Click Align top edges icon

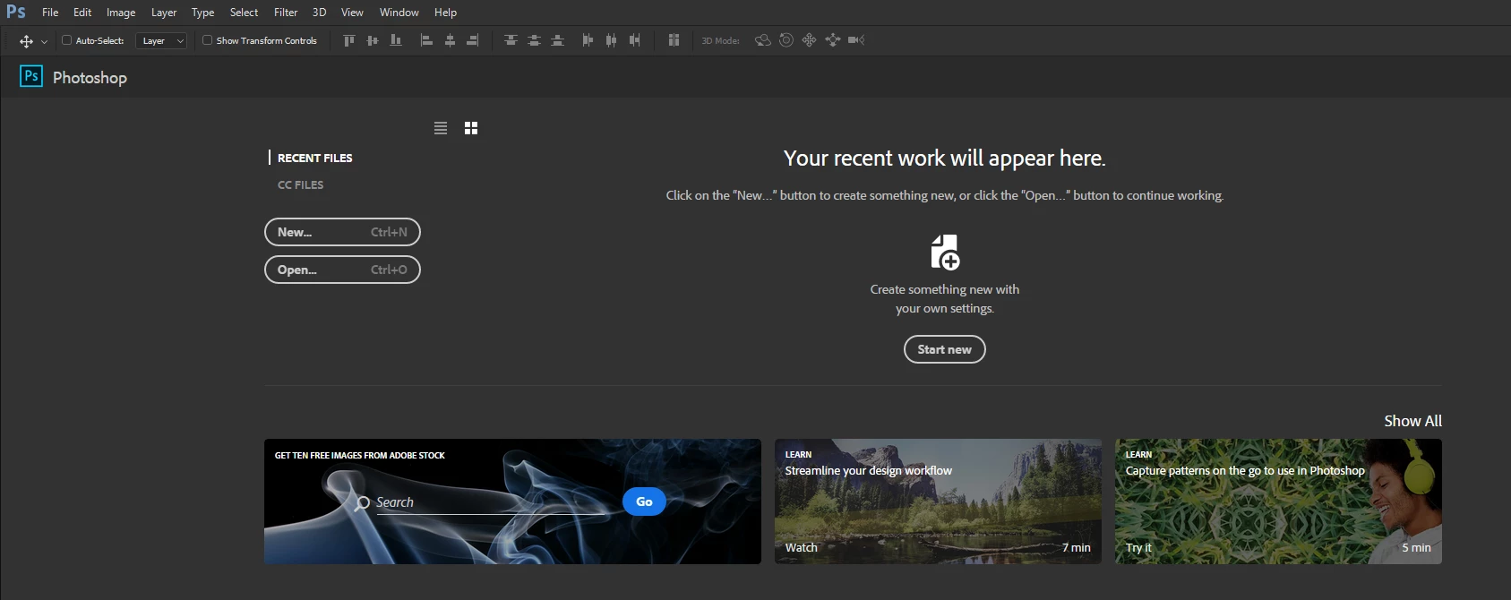click(349, 40)
